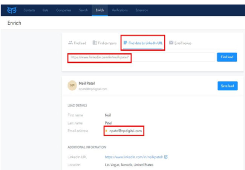Click the Enrich page title

tap(14, 23)
